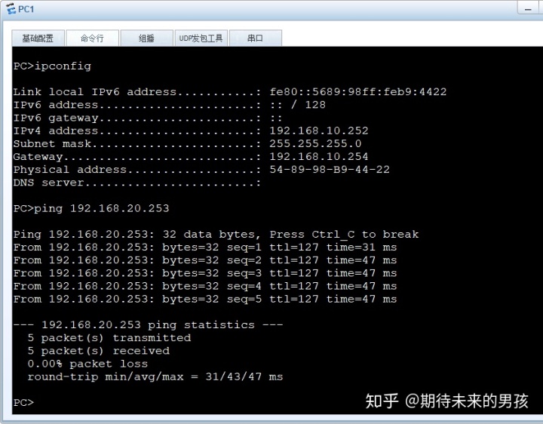Click the ping reply line with seq=4
This screenshot has width=543, height=424.
tap(205, 286)
